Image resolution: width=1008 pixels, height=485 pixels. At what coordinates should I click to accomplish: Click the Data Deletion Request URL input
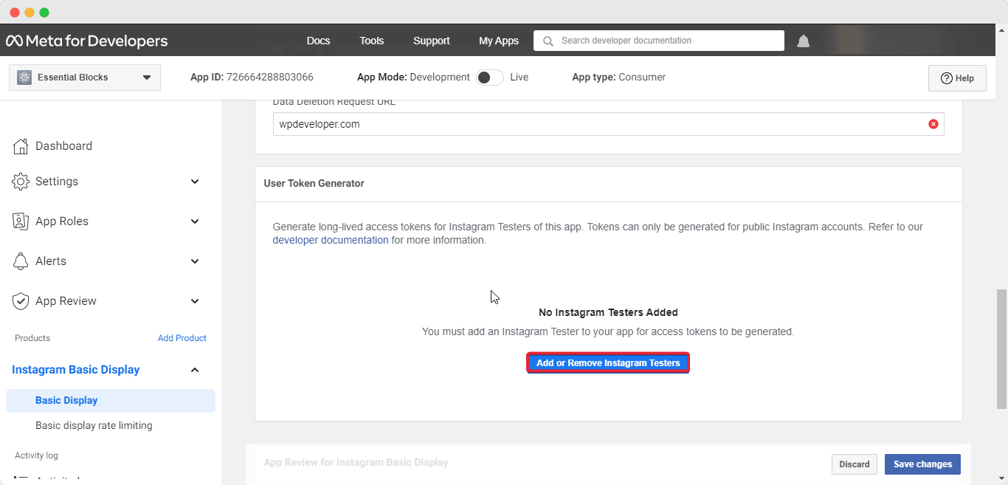coord(609,124)
